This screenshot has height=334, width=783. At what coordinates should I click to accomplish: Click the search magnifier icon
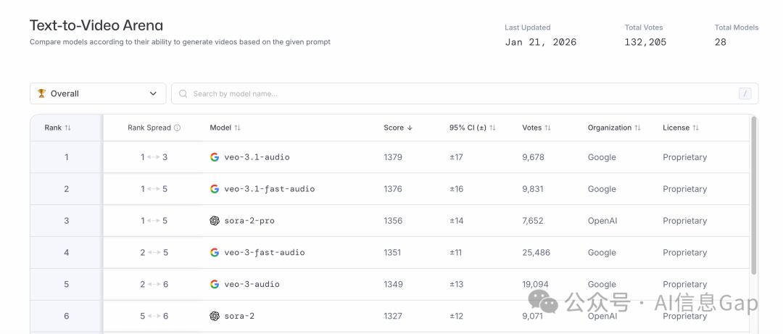coord(183,94)
